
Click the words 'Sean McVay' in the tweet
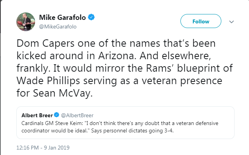point(63,93)
